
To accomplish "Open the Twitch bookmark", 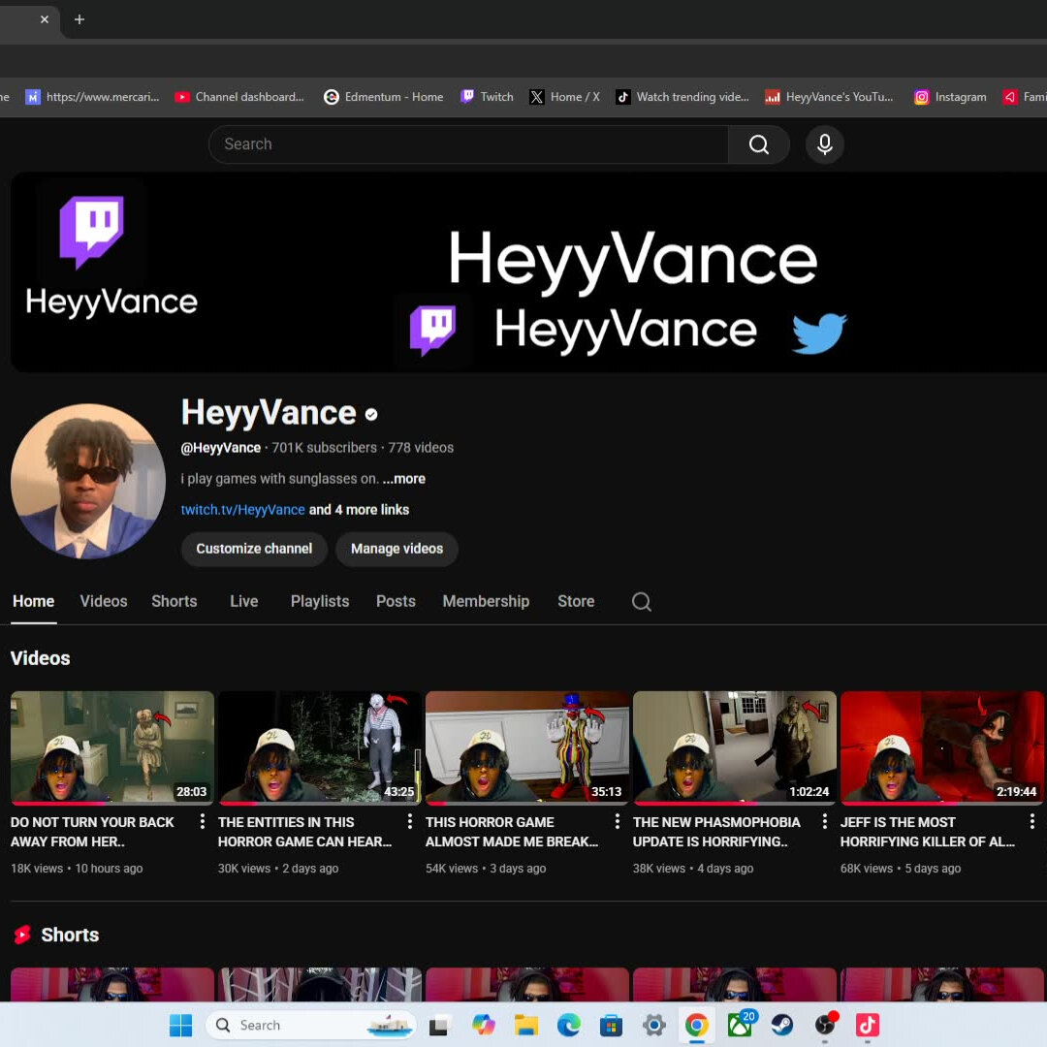I will click(x=487, y=97).
